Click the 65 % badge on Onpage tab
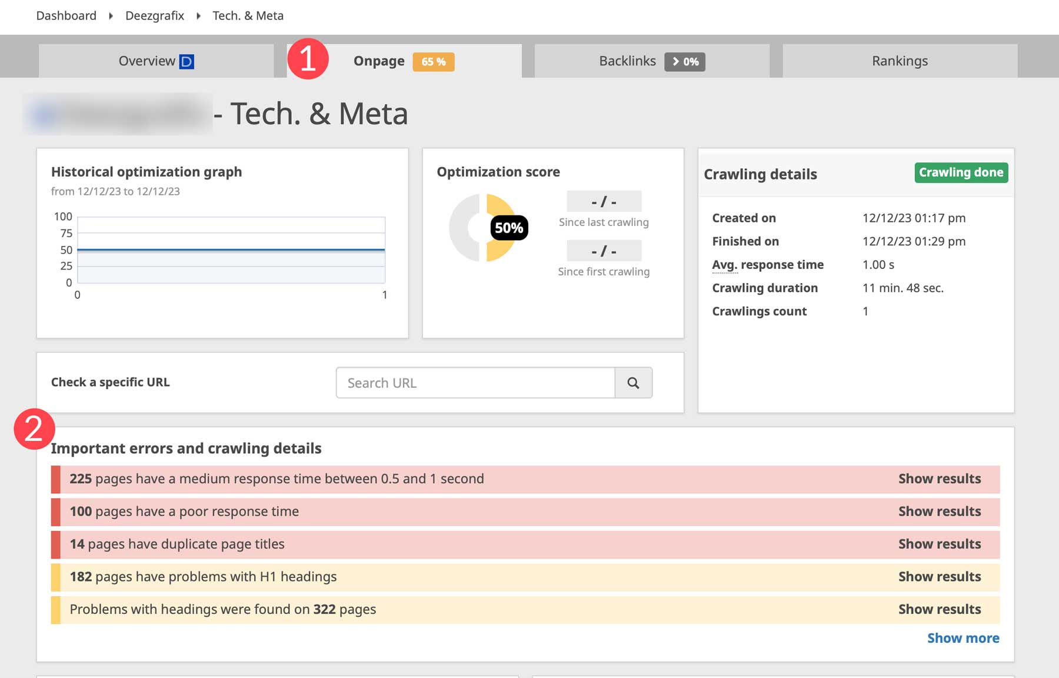The image size is (1059, 678). tap(433, 62)
